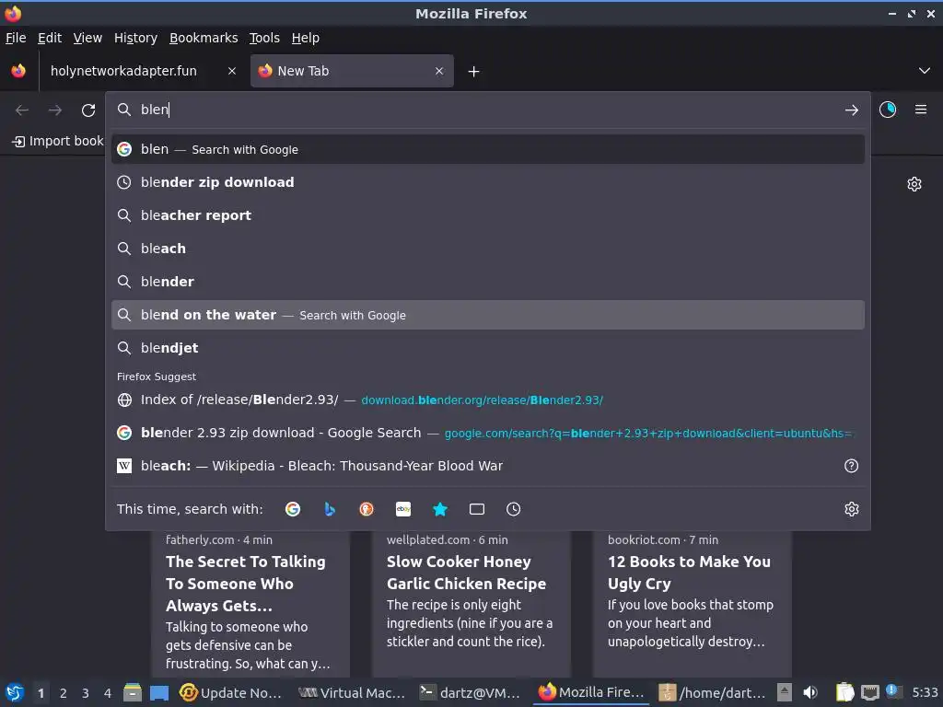Select the 'blender' search suggestion
The image size is (943, 707).
tap(488, 282)
